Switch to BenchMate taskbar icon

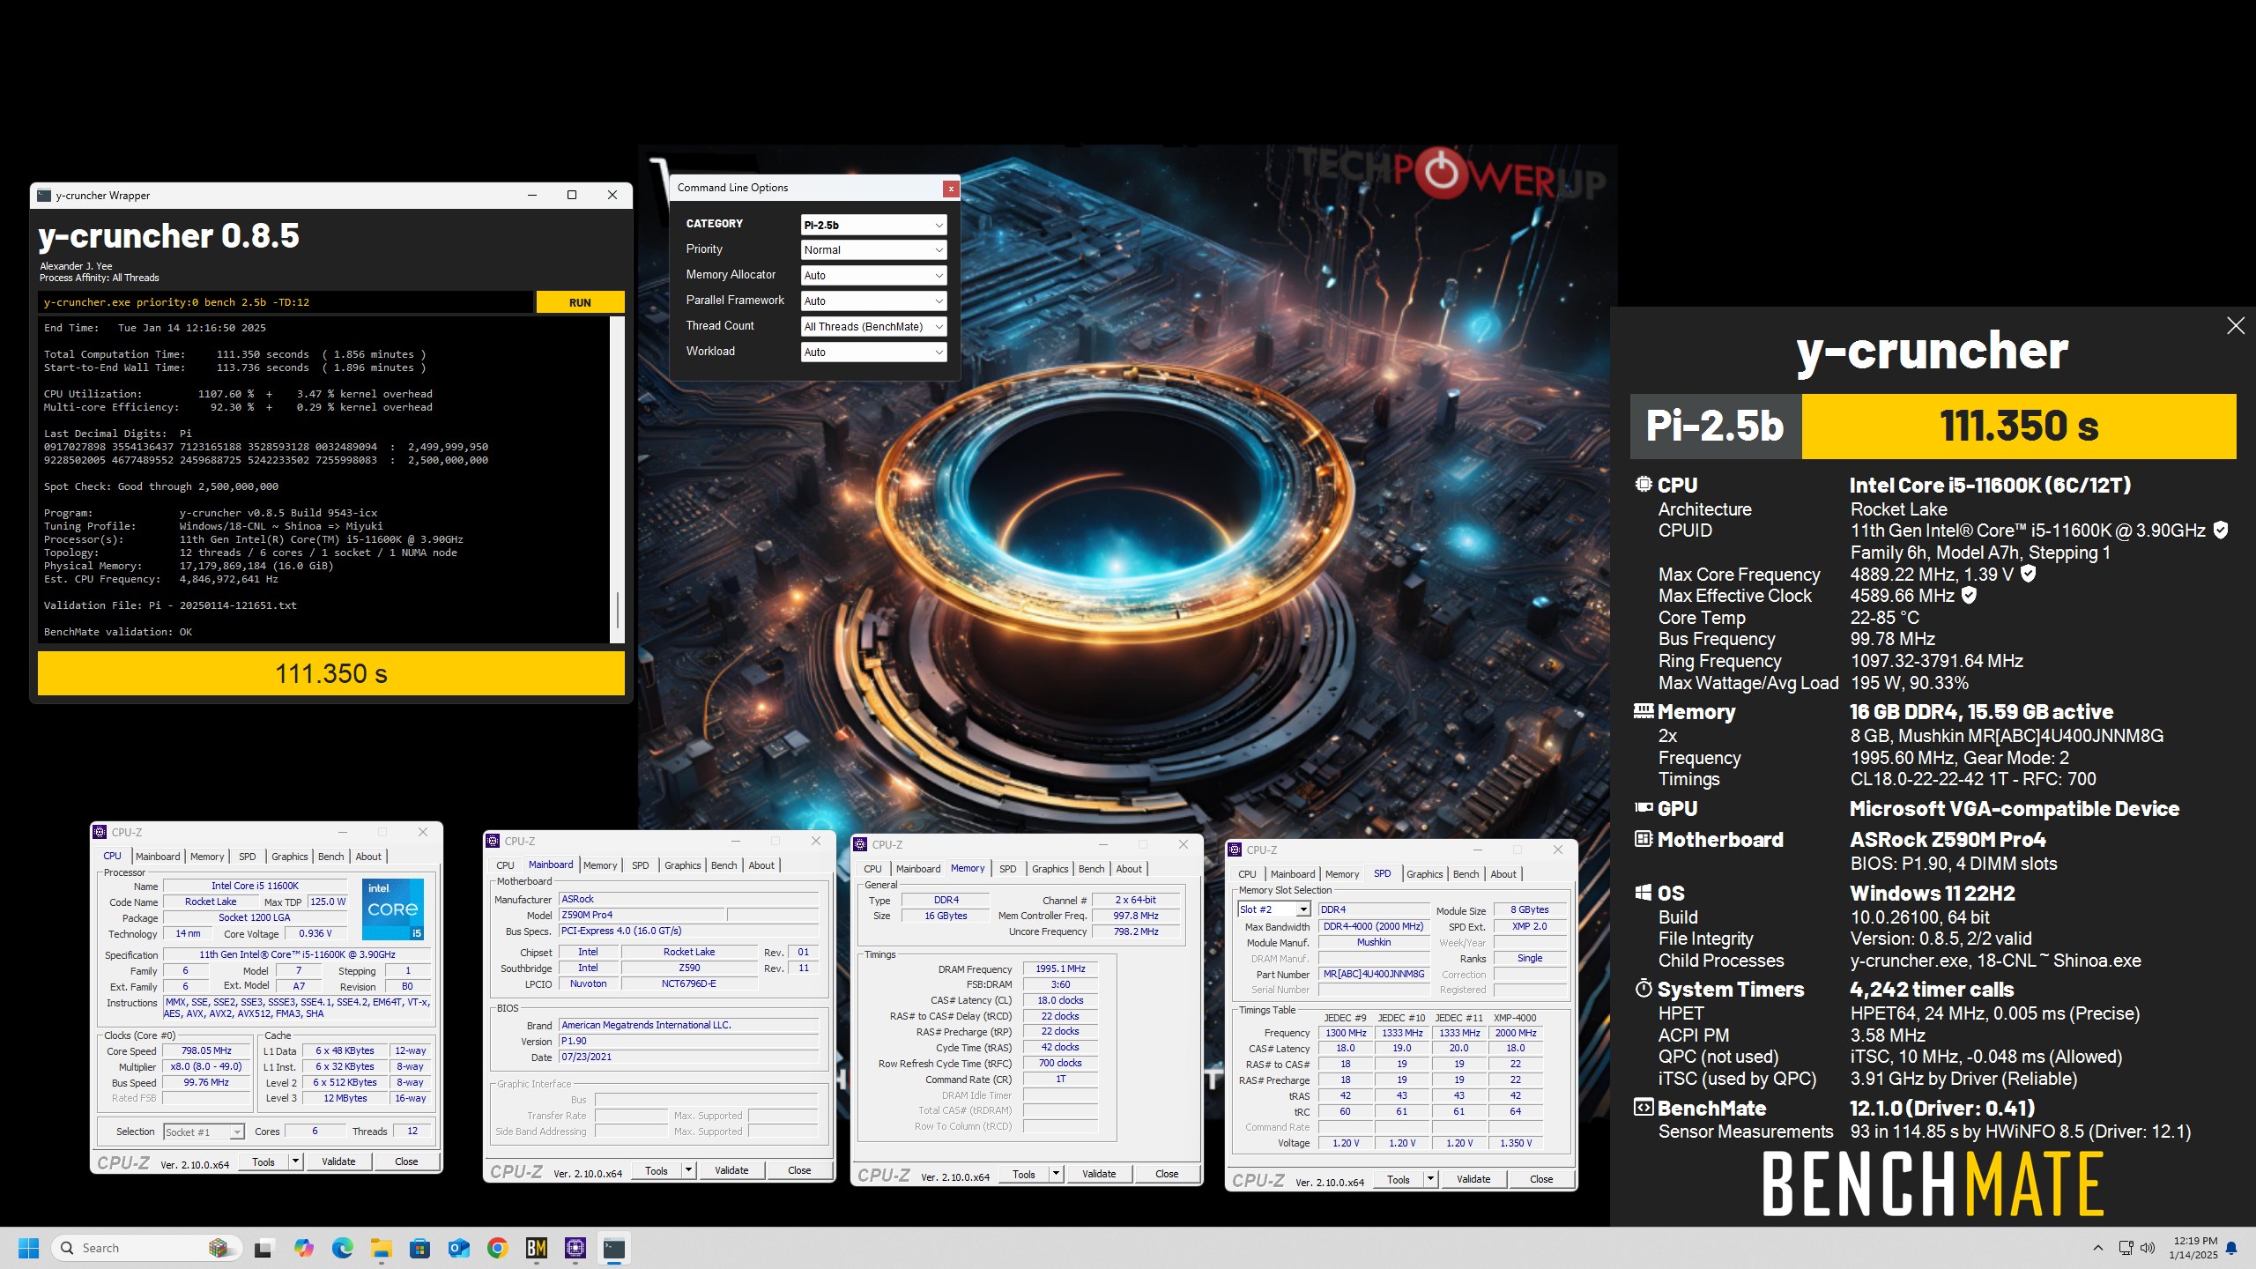point(537,1248)
